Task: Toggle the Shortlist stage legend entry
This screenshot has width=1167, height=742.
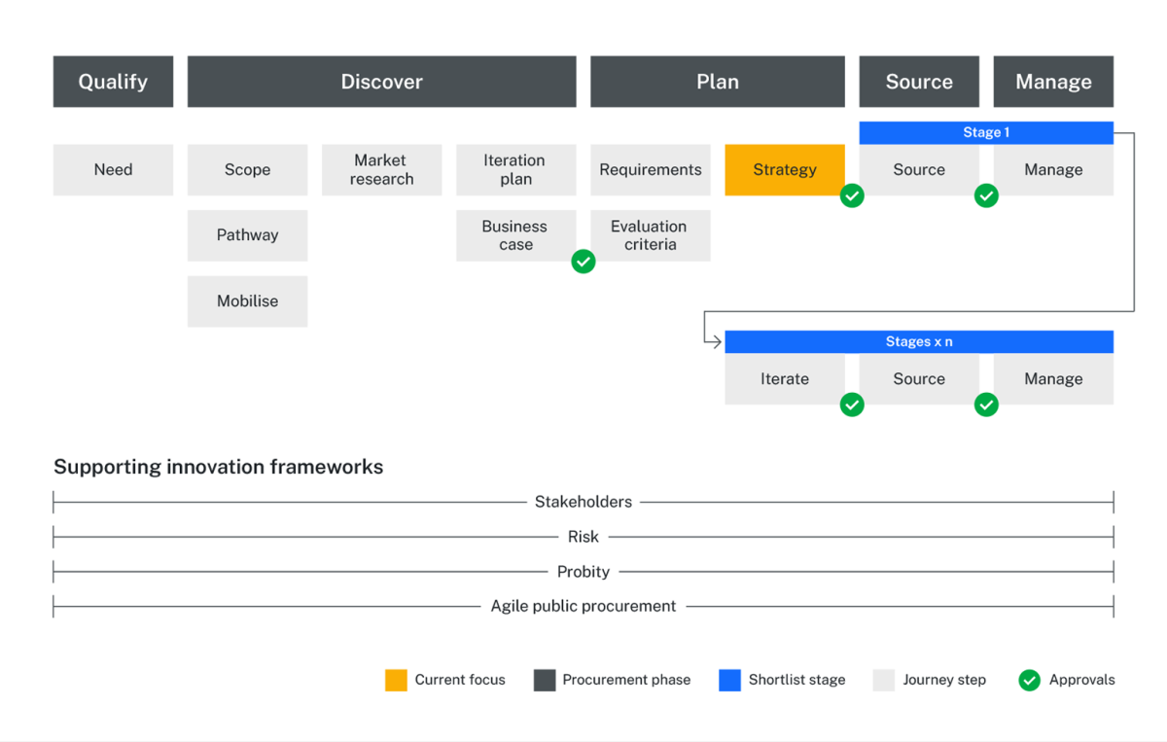Action: 729,680
